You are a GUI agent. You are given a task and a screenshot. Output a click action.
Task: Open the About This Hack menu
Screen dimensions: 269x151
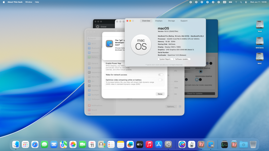[15, 2]
